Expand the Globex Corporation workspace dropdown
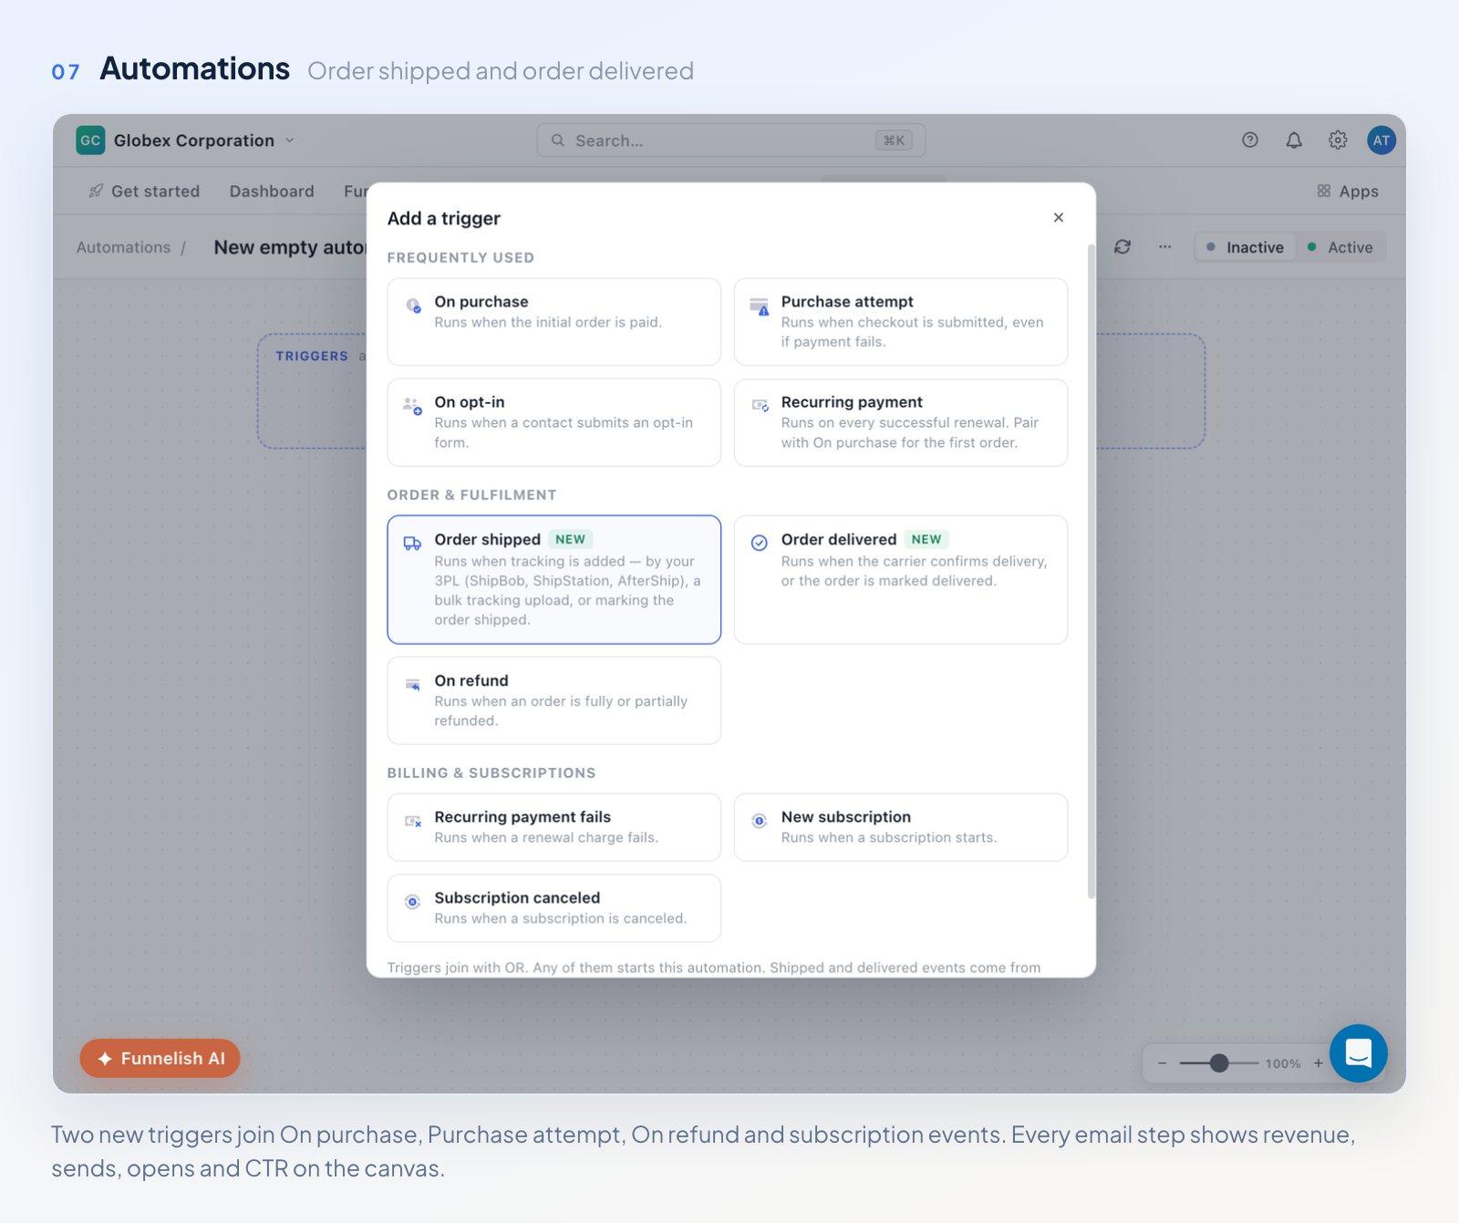 click(x=290, y=140)
